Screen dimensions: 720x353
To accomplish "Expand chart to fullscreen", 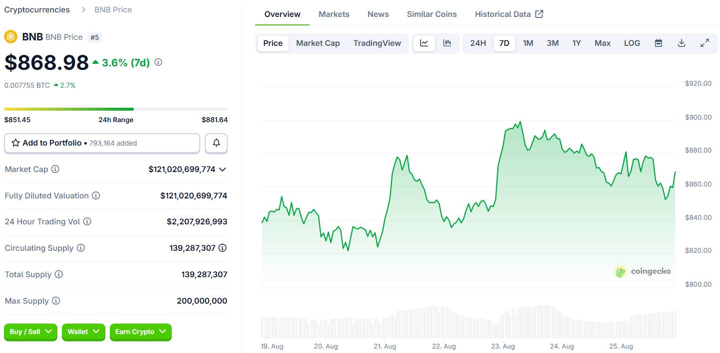I will (x=705, y=43).
